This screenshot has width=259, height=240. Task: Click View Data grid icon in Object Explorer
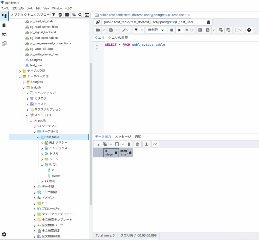67,15
